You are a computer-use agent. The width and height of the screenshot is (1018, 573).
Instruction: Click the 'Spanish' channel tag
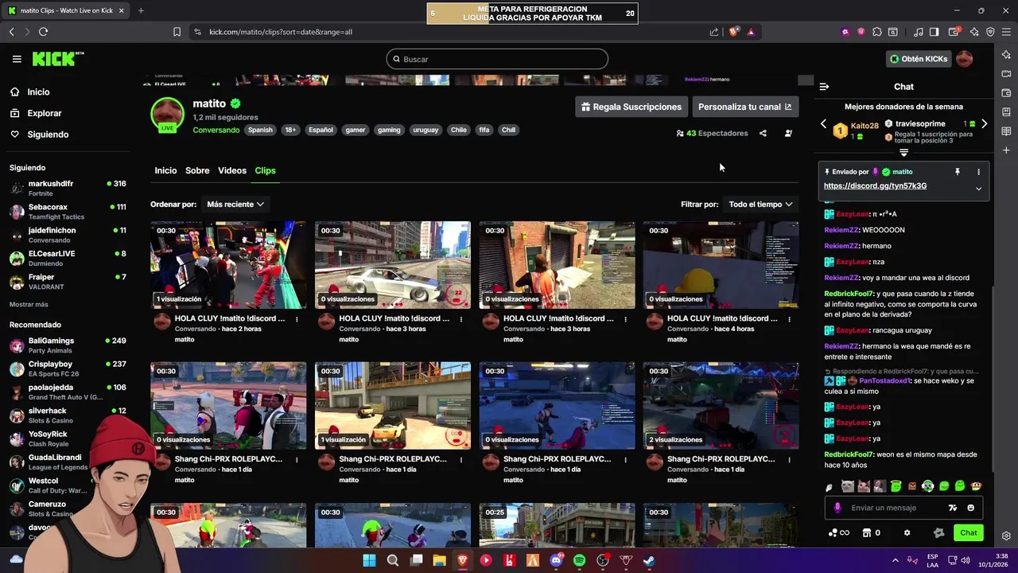coord(260,130)
